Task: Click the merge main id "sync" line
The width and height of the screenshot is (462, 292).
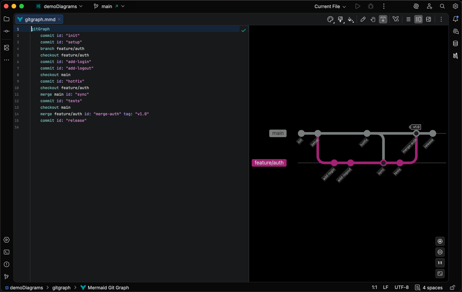Action: coord(65,95)
